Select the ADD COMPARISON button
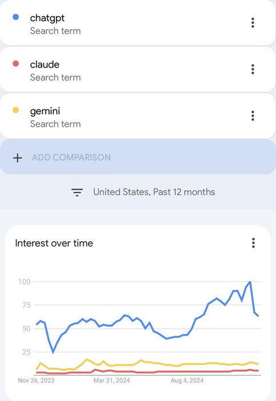 click(138, 157)
